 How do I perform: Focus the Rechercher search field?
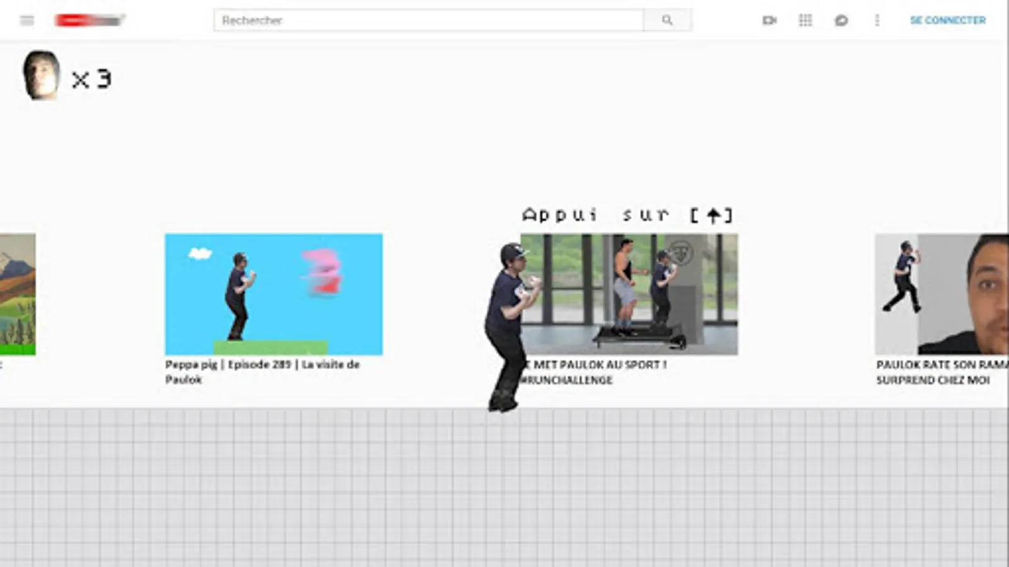(x=428, y=20)
